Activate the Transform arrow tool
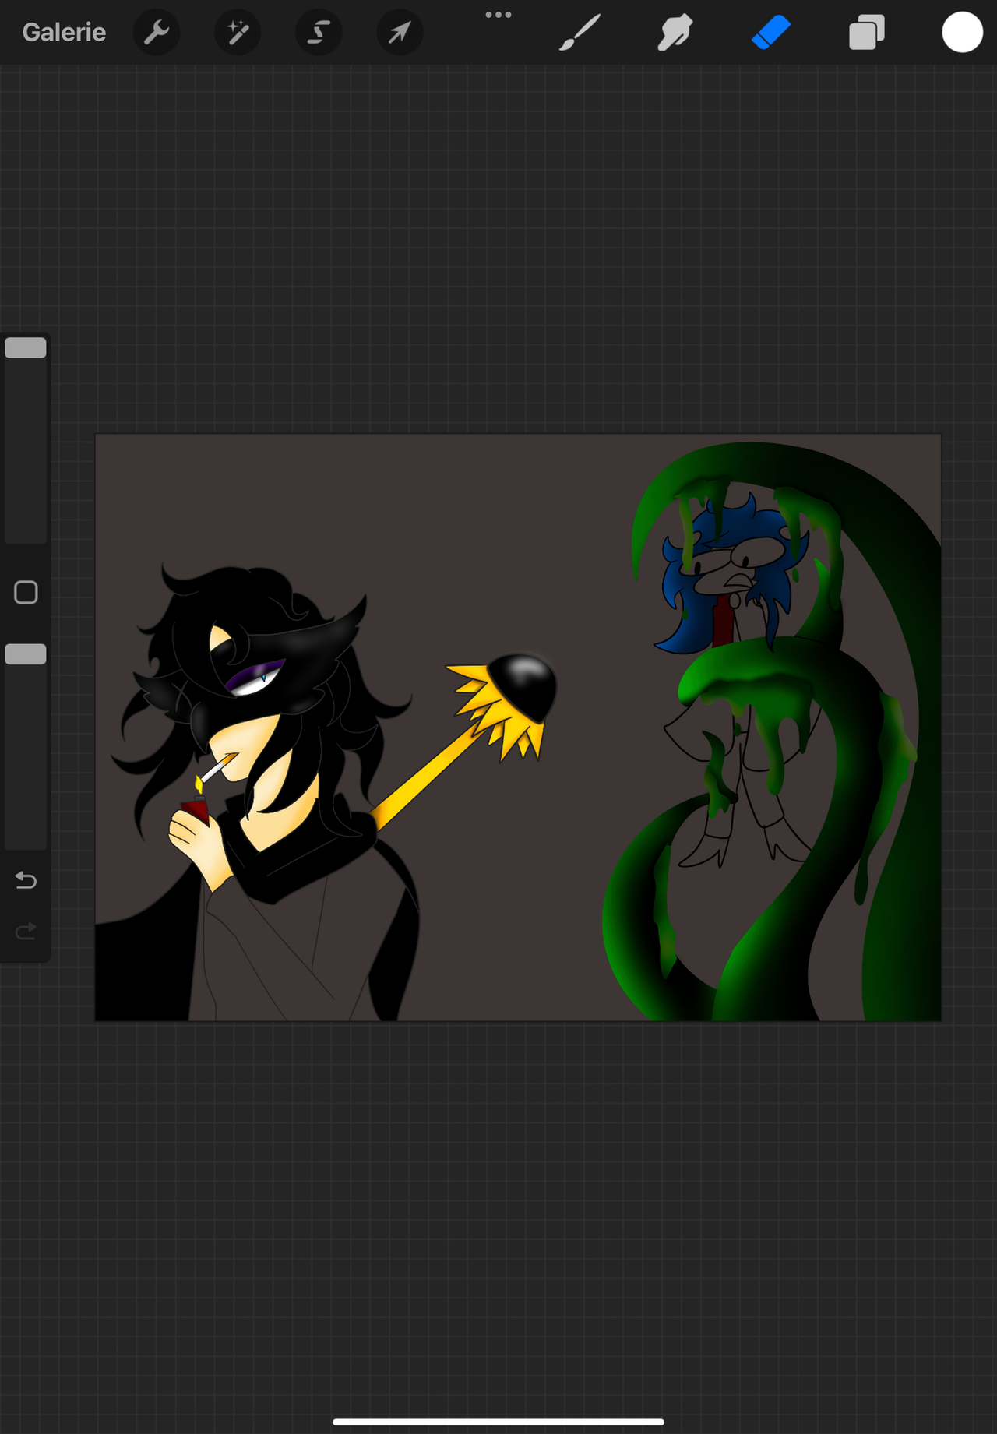The height and width of the screenshot is (1434, 997). click(400, 32)
